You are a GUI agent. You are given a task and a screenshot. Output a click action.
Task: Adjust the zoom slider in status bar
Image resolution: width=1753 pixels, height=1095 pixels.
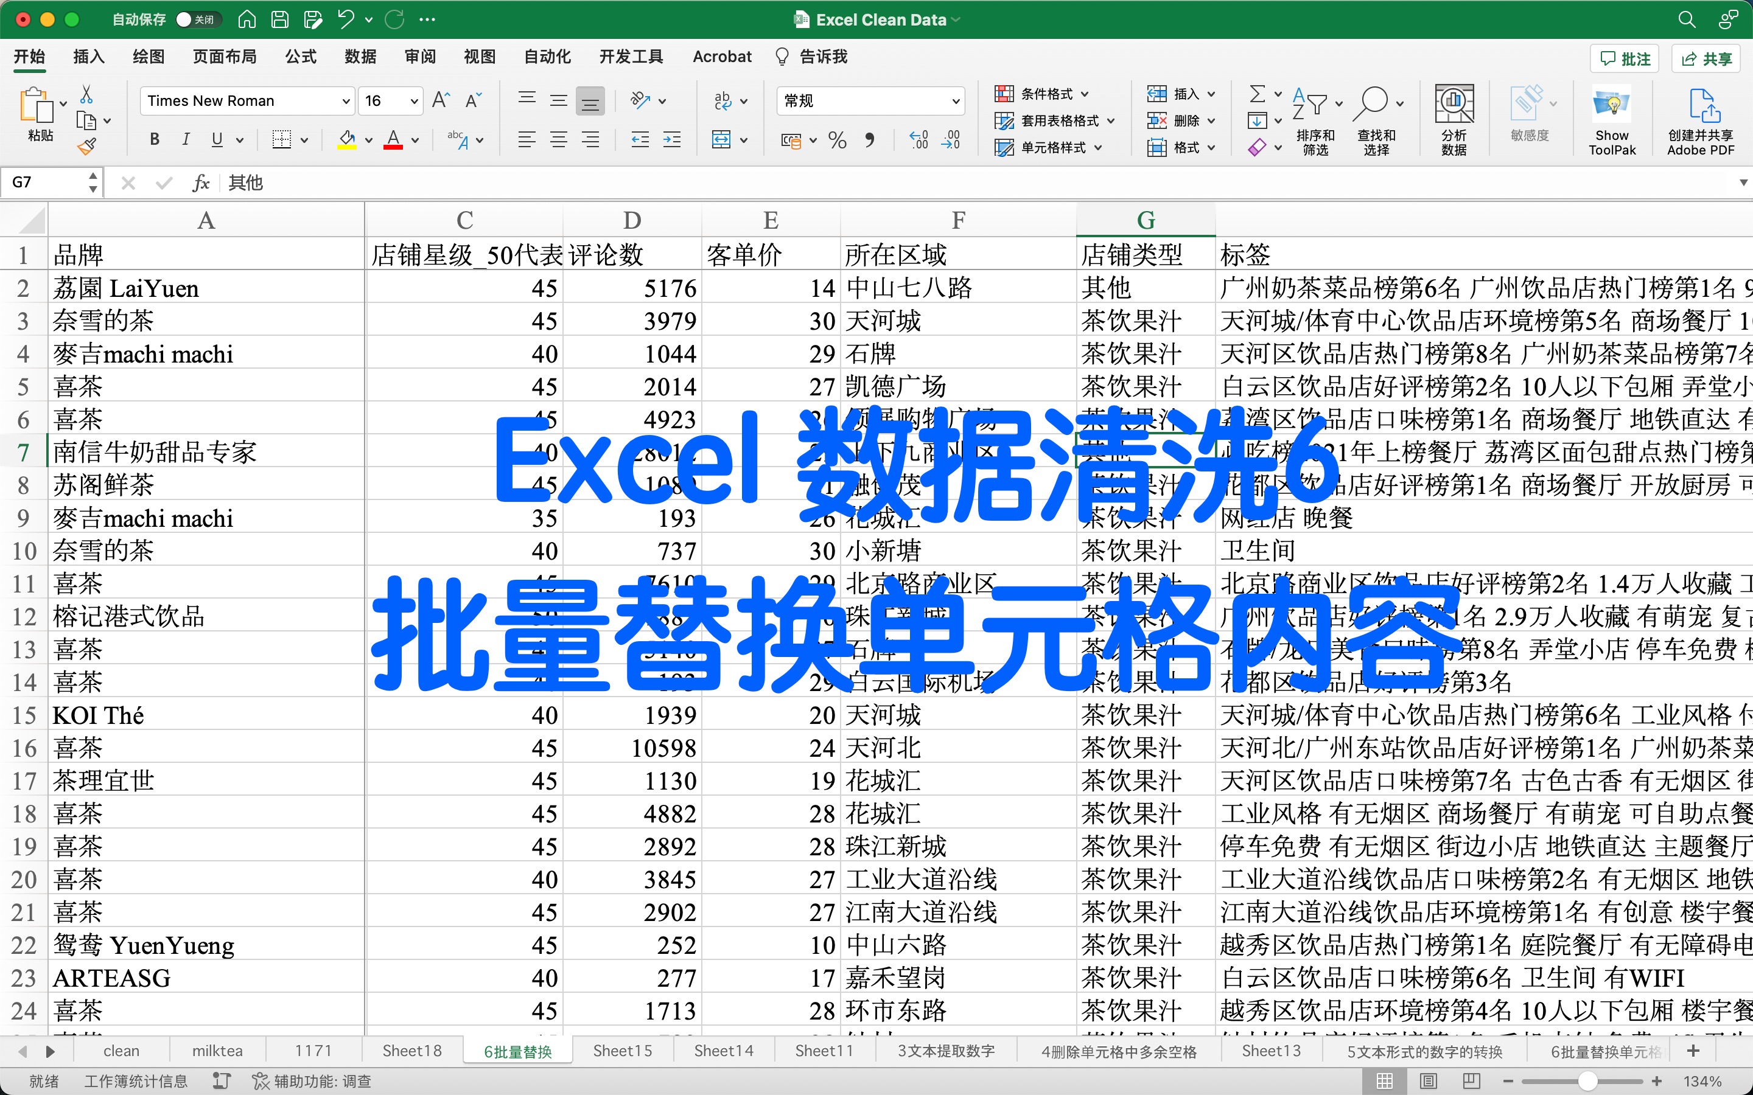tap(1588, 1080)
